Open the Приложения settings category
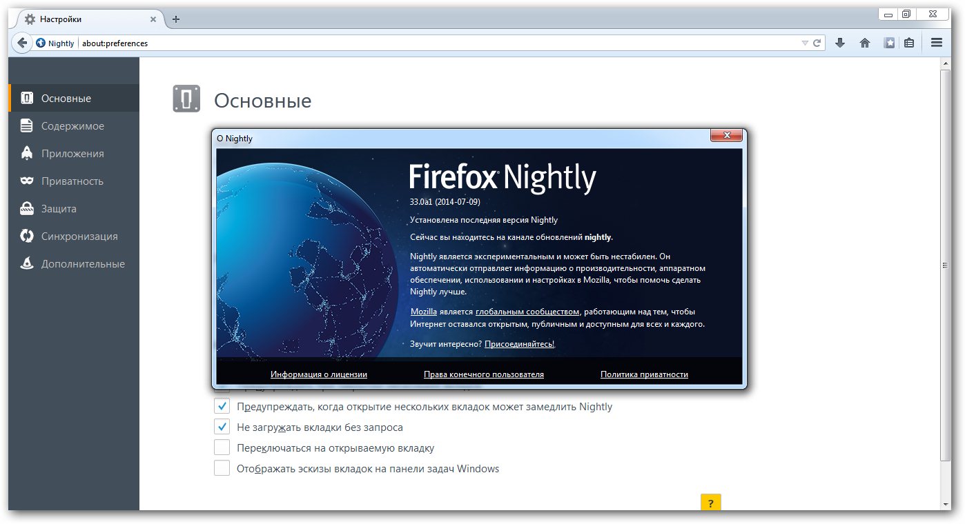This screenshot has height=524, width=965. pyautogui.click(x=74, y=153)
